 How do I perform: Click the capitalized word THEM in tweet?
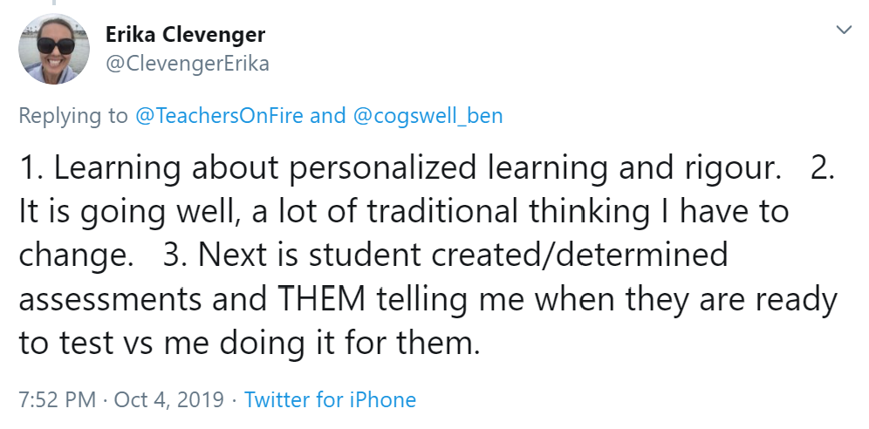pos(324,300)
